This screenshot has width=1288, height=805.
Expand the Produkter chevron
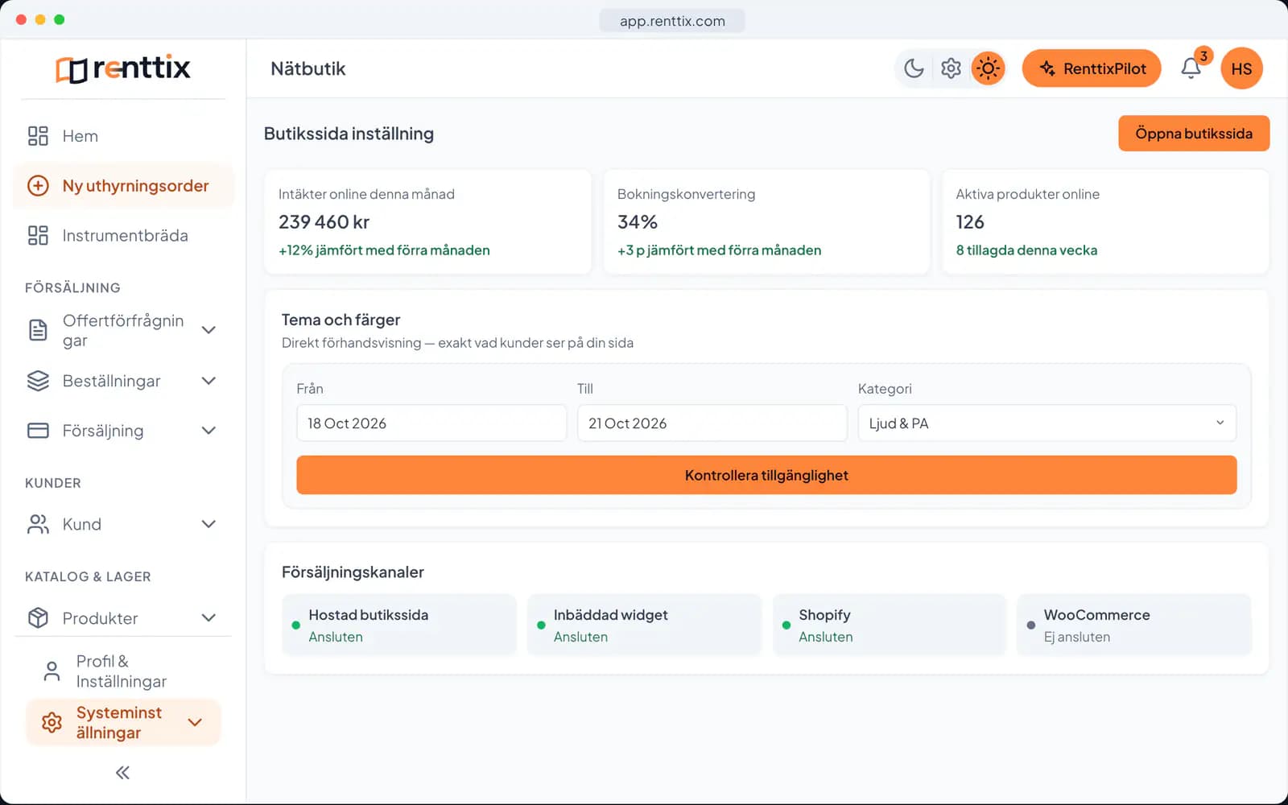208,618
